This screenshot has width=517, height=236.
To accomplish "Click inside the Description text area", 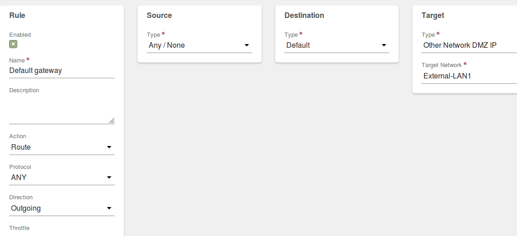I will (61, 110).
